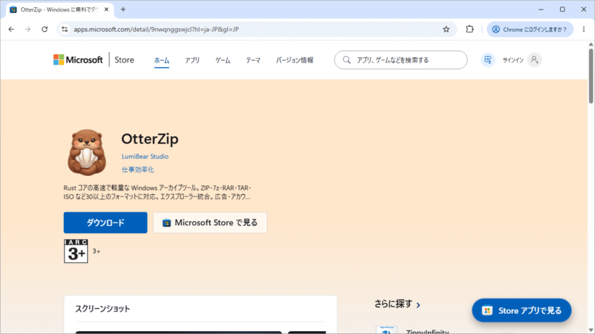
Task: Open the 仕事効率化 category link
Action: point(138,170)
